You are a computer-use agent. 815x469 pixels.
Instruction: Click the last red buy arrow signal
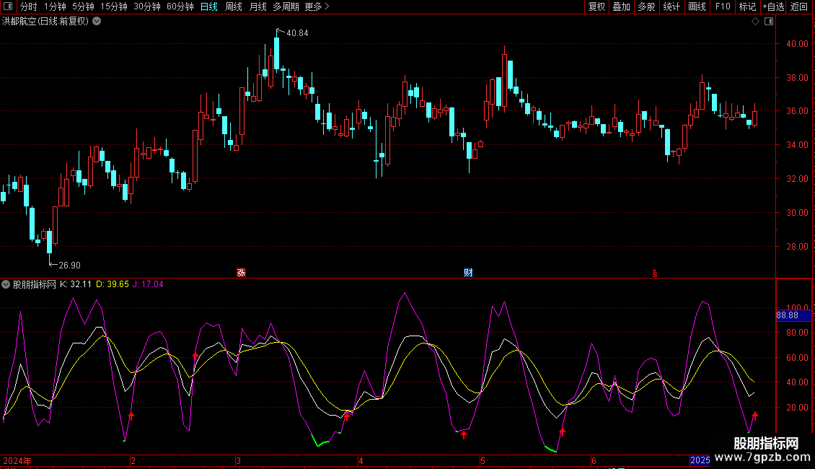coord(755,416)
